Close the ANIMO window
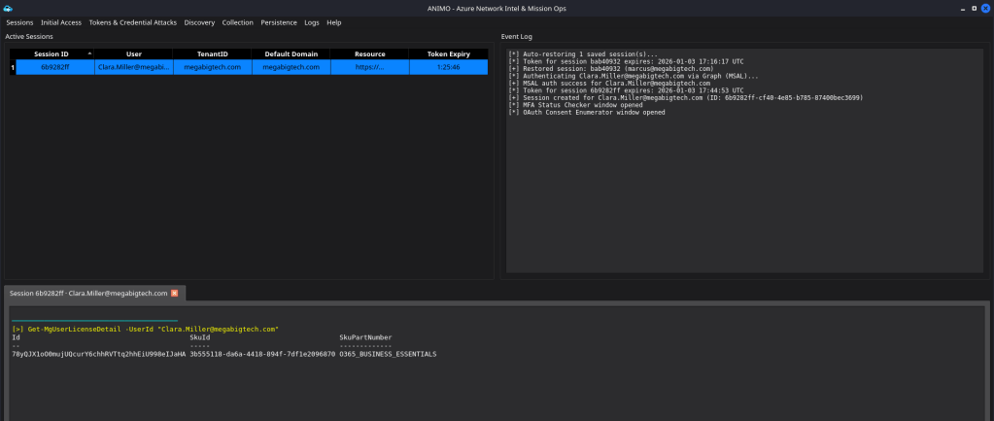 coord(985,8)
